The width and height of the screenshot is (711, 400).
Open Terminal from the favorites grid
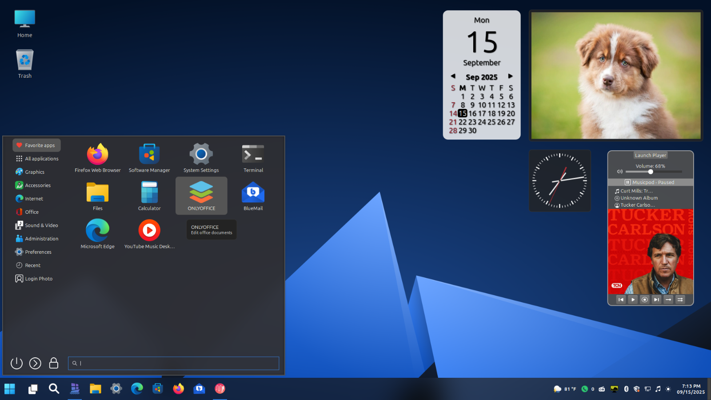253,157
